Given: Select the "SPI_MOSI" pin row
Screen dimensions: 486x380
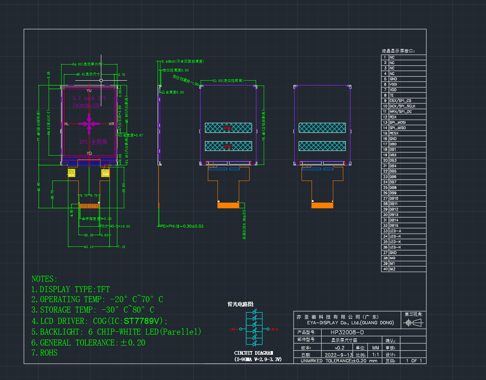Looking at the screenshot, I should tap(404, 122).
